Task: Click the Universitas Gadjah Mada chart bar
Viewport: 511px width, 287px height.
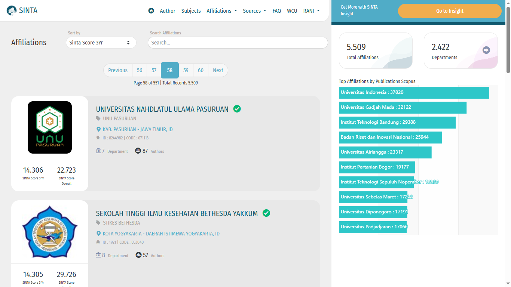Action: click(x=403, y=107)
